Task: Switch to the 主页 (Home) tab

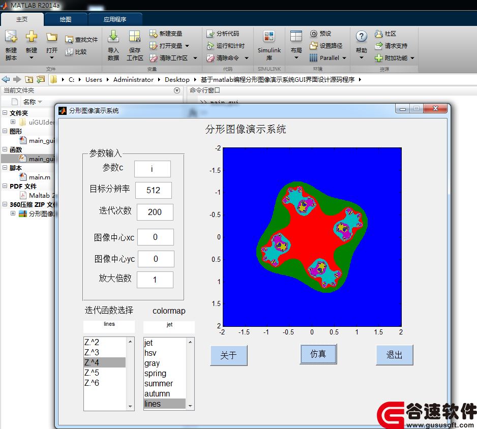Action: click(22, 19)
